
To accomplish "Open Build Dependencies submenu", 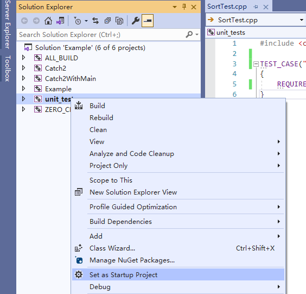I will [178, 222].
